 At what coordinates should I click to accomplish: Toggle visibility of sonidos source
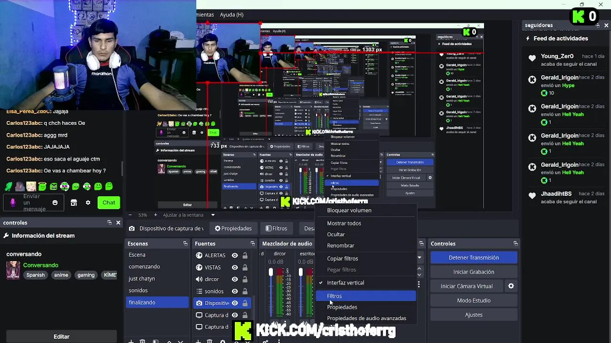pyautogui.click(x=235, y=291)
